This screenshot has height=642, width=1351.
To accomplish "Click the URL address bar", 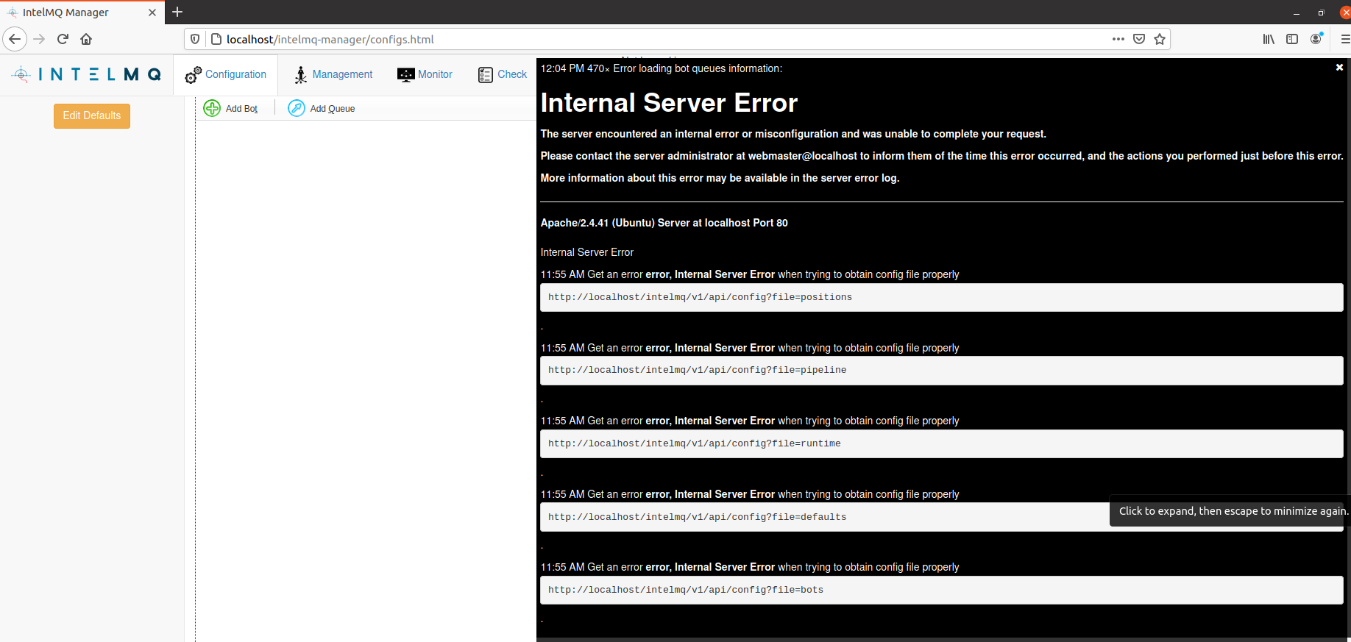I will click(662, 39).
